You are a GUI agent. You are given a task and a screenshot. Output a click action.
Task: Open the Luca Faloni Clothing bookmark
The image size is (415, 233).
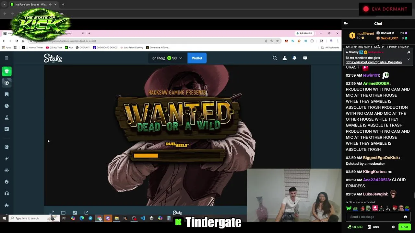[132, 48]
